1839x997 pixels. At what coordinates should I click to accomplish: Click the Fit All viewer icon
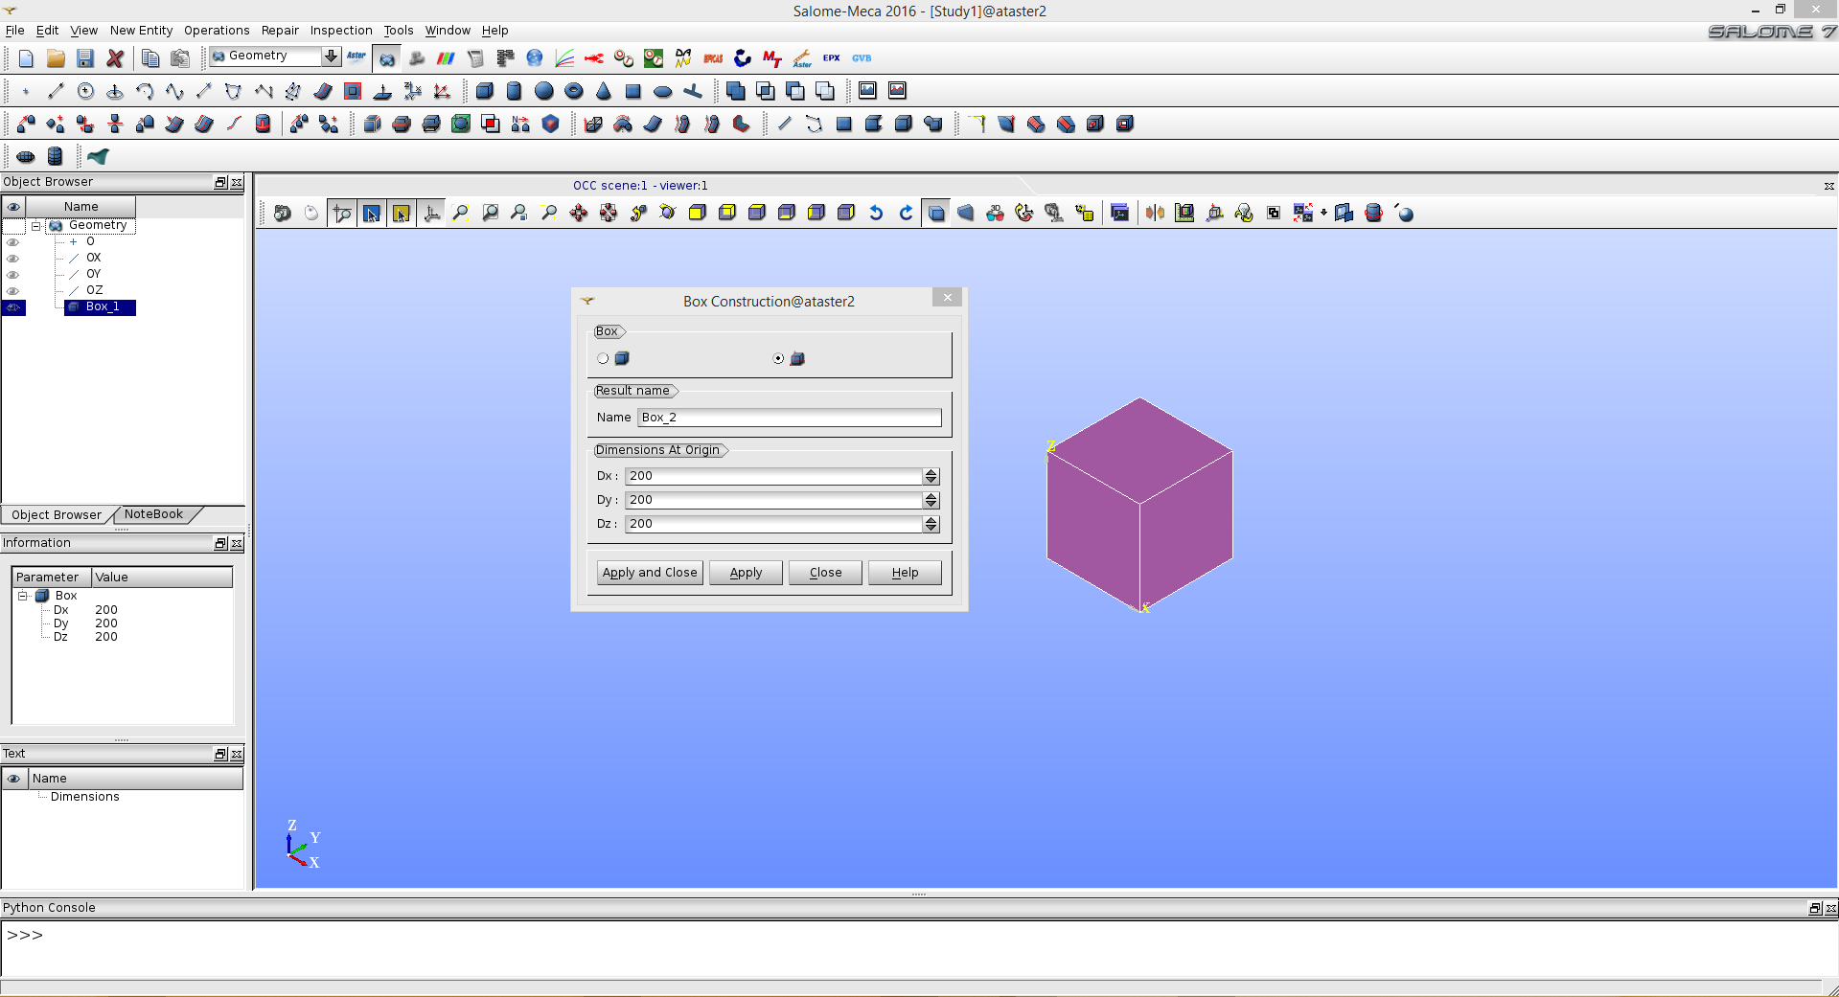coord(461,213)
